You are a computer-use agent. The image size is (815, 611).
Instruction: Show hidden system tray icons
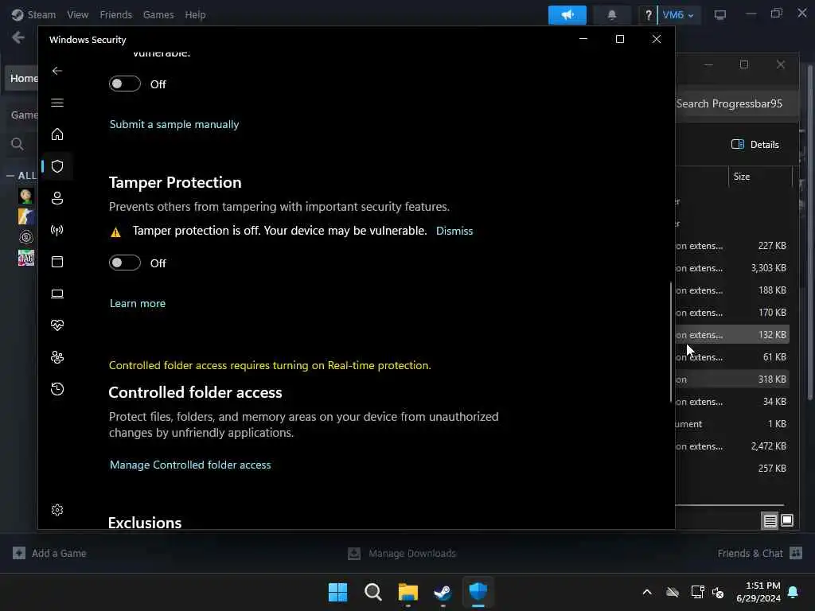click(x=647, y=592)
